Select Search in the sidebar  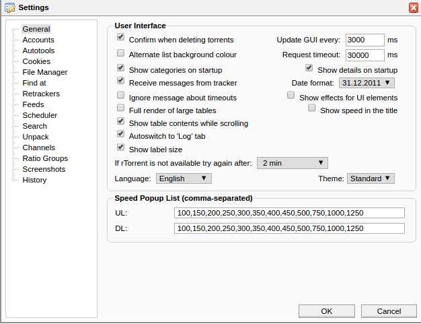point(35,126)
